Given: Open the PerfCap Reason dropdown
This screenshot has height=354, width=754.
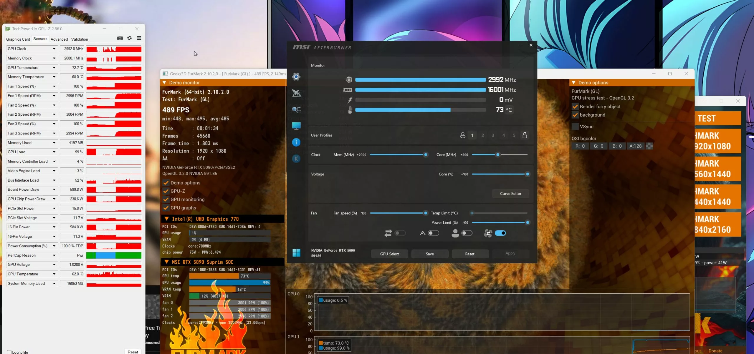Looking at the screenshot, I should 54,255.
